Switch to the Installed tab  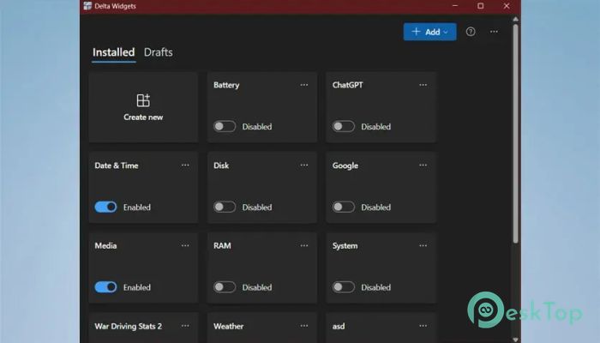click(114, 52)
